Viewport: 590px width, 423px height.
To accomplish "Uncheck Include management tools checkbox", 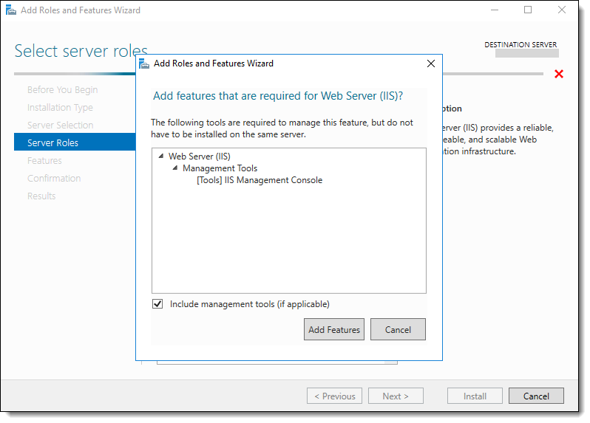I will [x=157, y=304].
